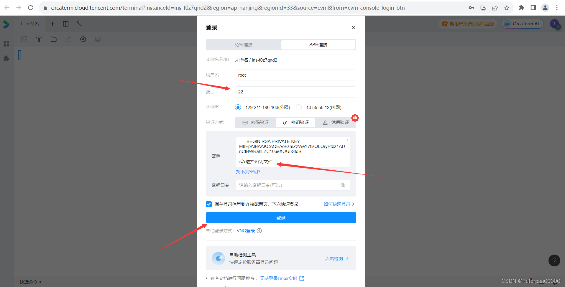
Task: Choose 密码验证 authentication method
Action: click(x=255, y=123)
